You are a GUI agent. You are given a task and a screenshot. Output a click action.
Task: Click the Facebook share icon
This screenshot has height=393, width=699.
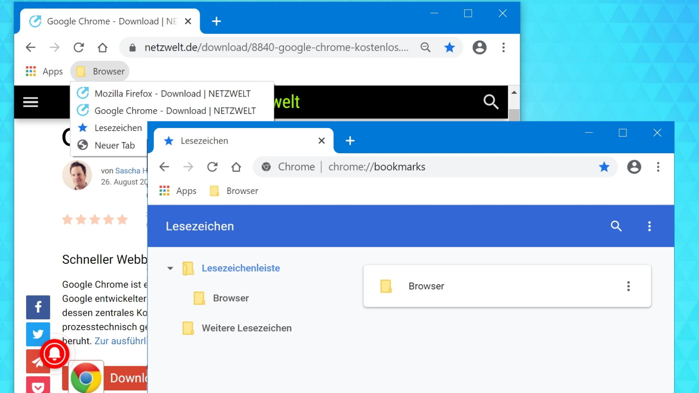click(38, 307)
